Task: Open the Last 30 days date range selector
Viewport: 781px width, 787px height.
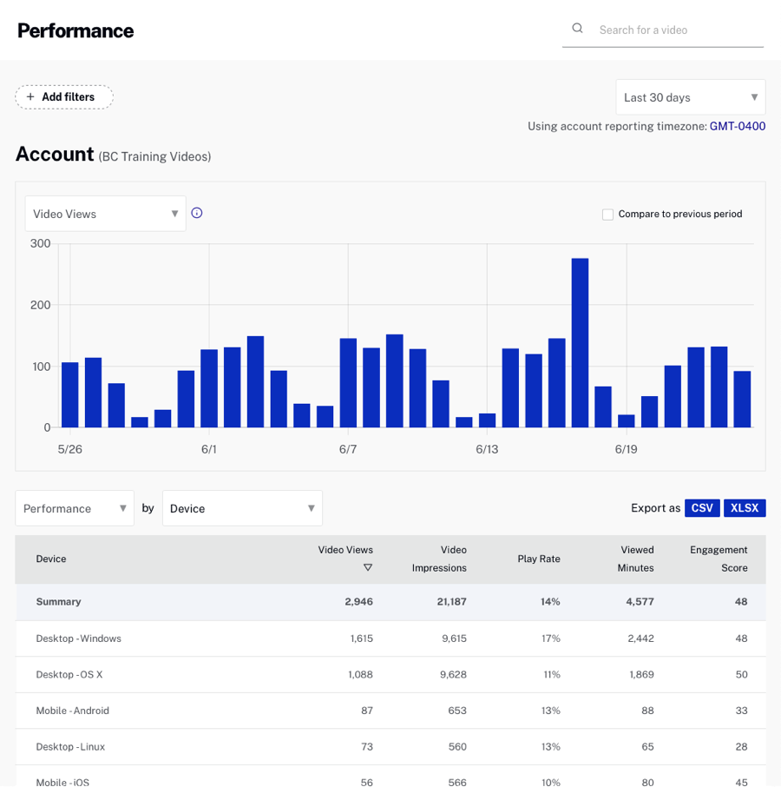Action: 690,97
